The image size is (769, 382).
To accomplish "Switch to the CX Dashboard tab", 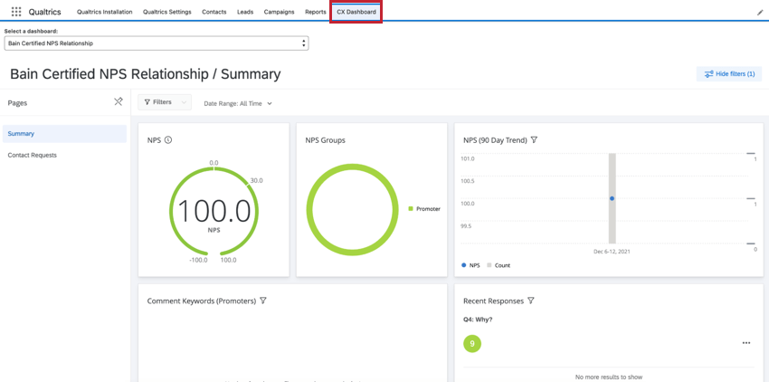I will [x=356, y=12].
